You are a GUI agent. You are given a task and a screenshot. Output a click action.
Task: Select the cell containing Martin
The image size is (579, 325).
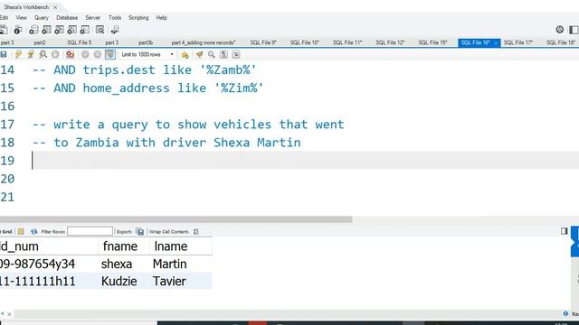coord(181,264)
